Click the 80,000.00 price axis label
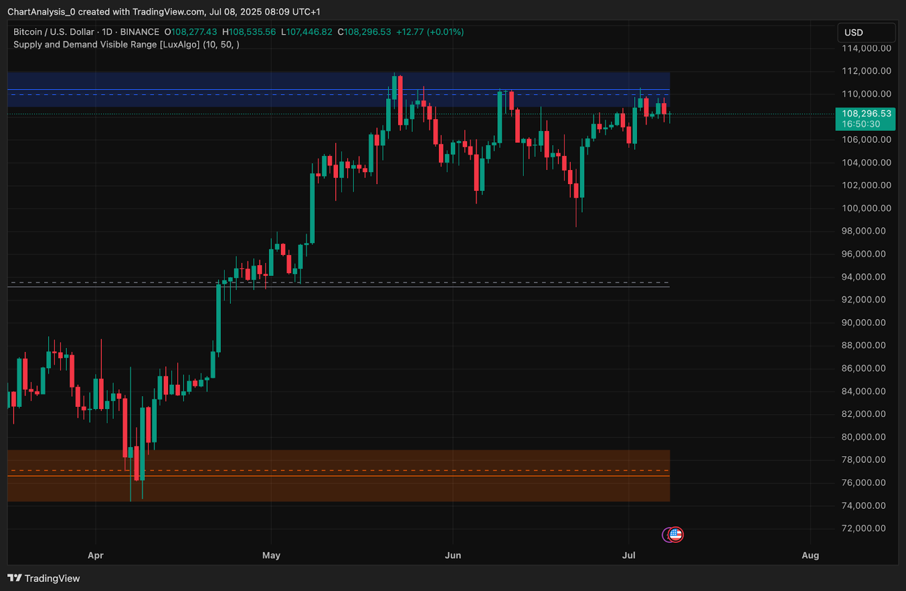The image size is (906, 591). tap(864, 437)
